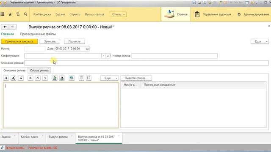Click the Дата input field
Viewport: 271px width, 152px height.
(x=70, y=49)
